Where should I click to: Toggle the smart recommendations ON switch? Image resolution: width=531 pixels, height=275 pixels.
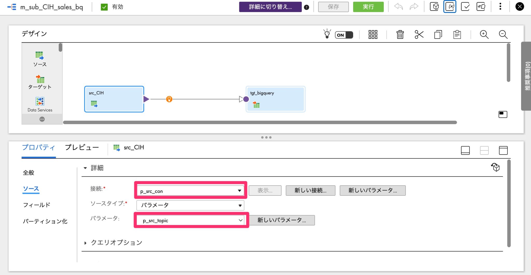344,34
